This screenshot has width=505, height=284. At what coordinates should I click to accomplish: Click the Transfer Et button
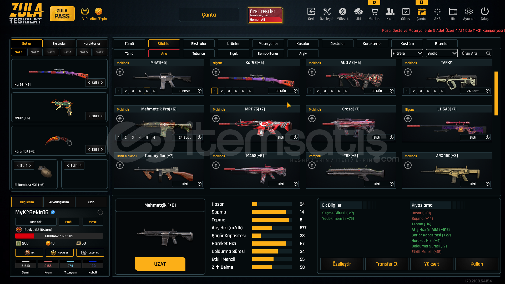(x=387, y=264)
